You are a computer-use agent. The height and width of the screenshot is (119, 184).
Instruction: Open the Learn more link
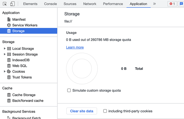tap(75, 47)
